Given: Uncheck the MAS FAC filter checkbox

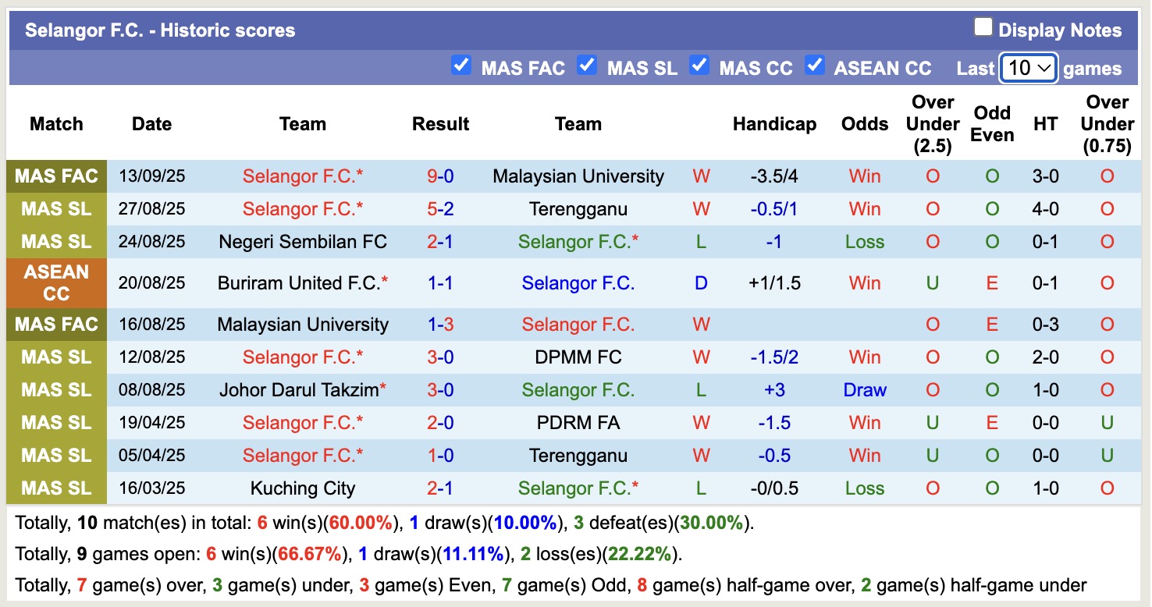Looking at the screenshot, I should coord(461,65).
